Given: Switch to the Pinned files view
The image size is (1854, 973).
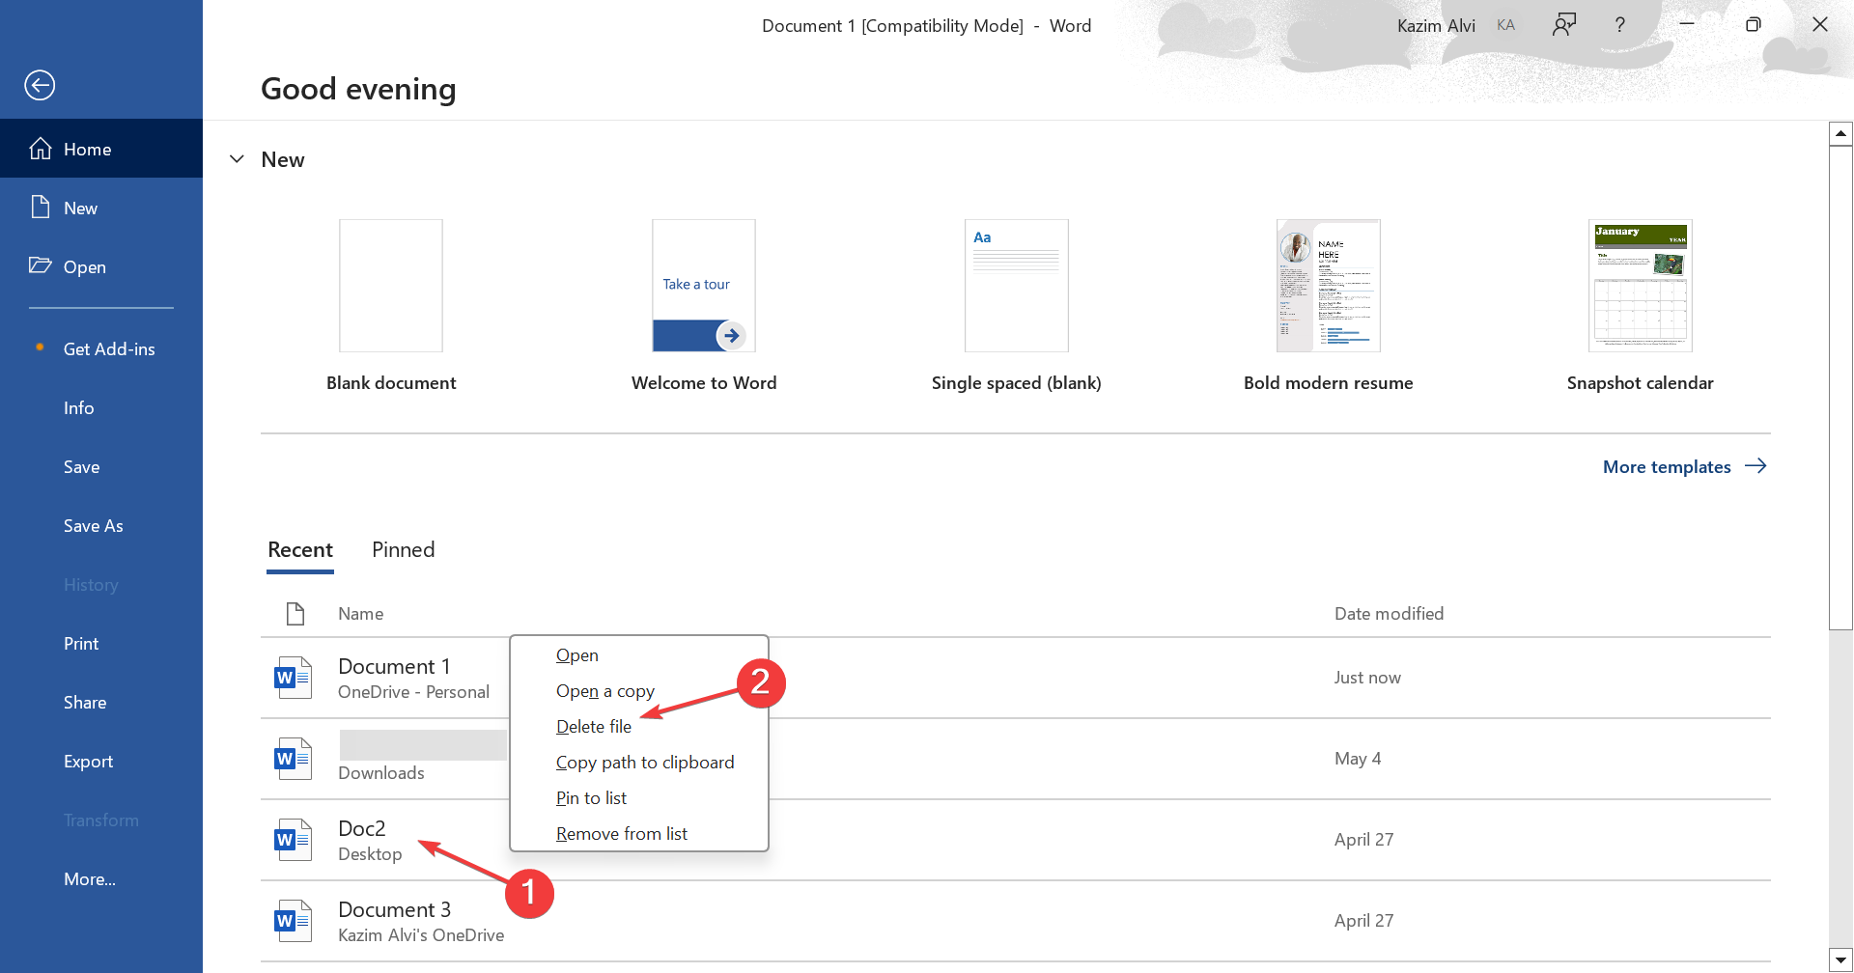Looking at the screenshot, I should point(403,549).
